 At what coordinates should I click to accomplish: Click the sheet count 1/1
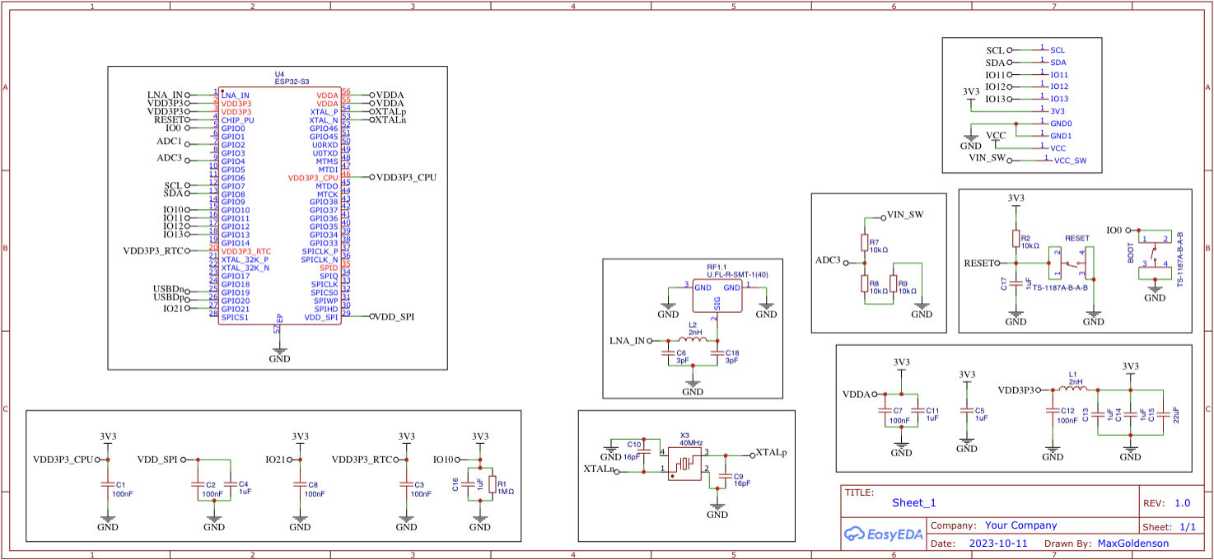tap(1188, 526)
